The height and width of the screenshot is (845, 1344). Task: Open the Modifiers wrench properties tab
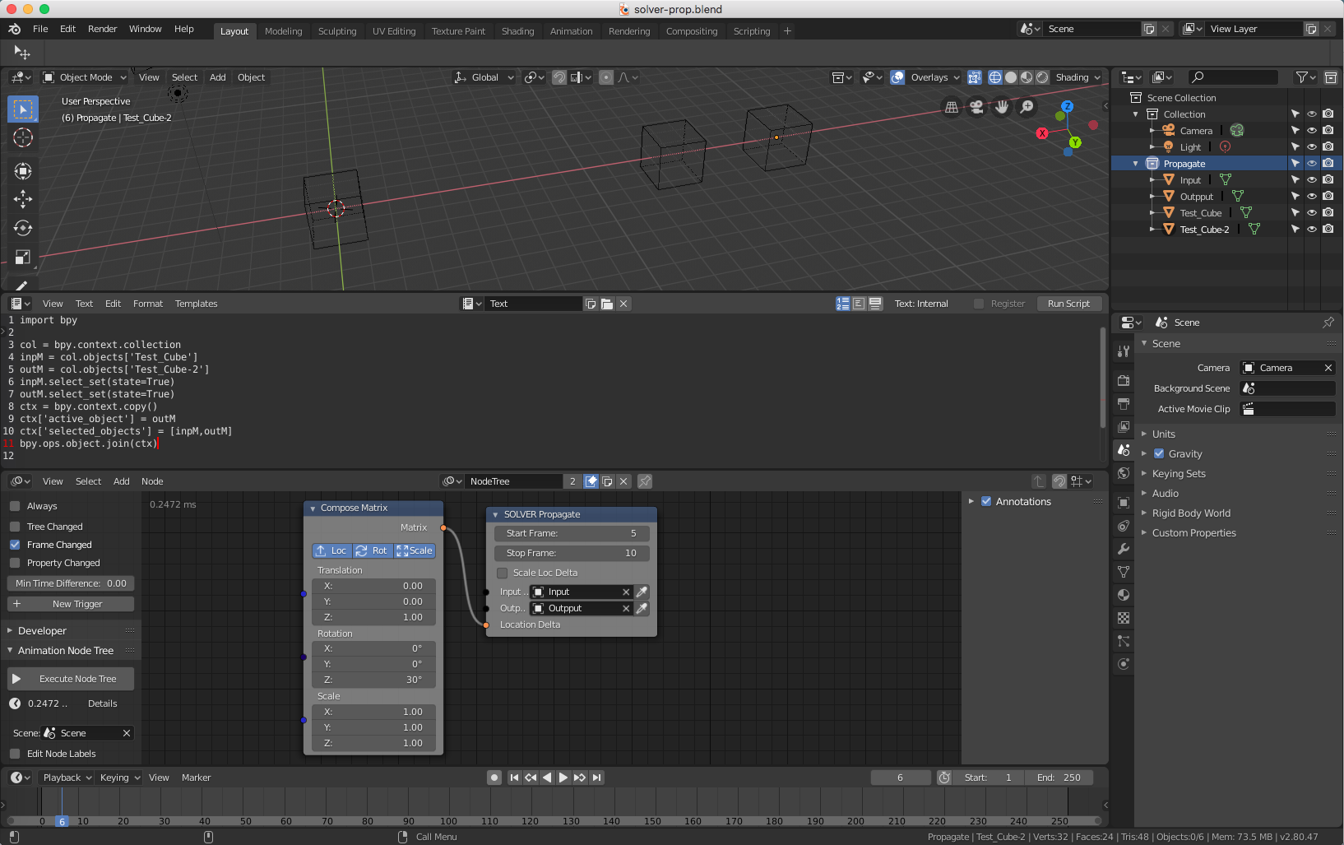(1124, 549)
